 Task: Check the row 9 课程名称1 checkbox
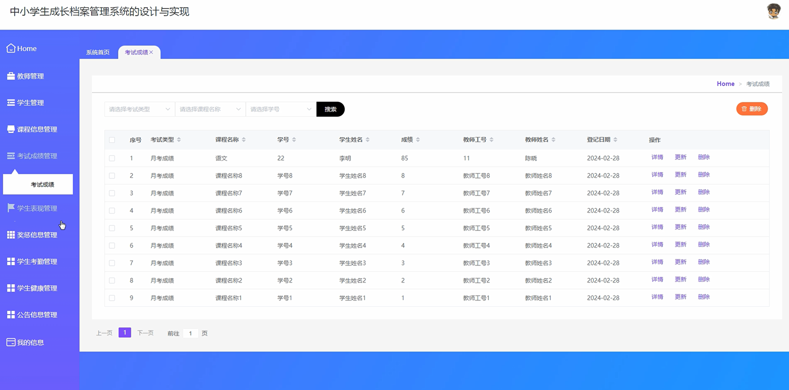pos(112,298)
